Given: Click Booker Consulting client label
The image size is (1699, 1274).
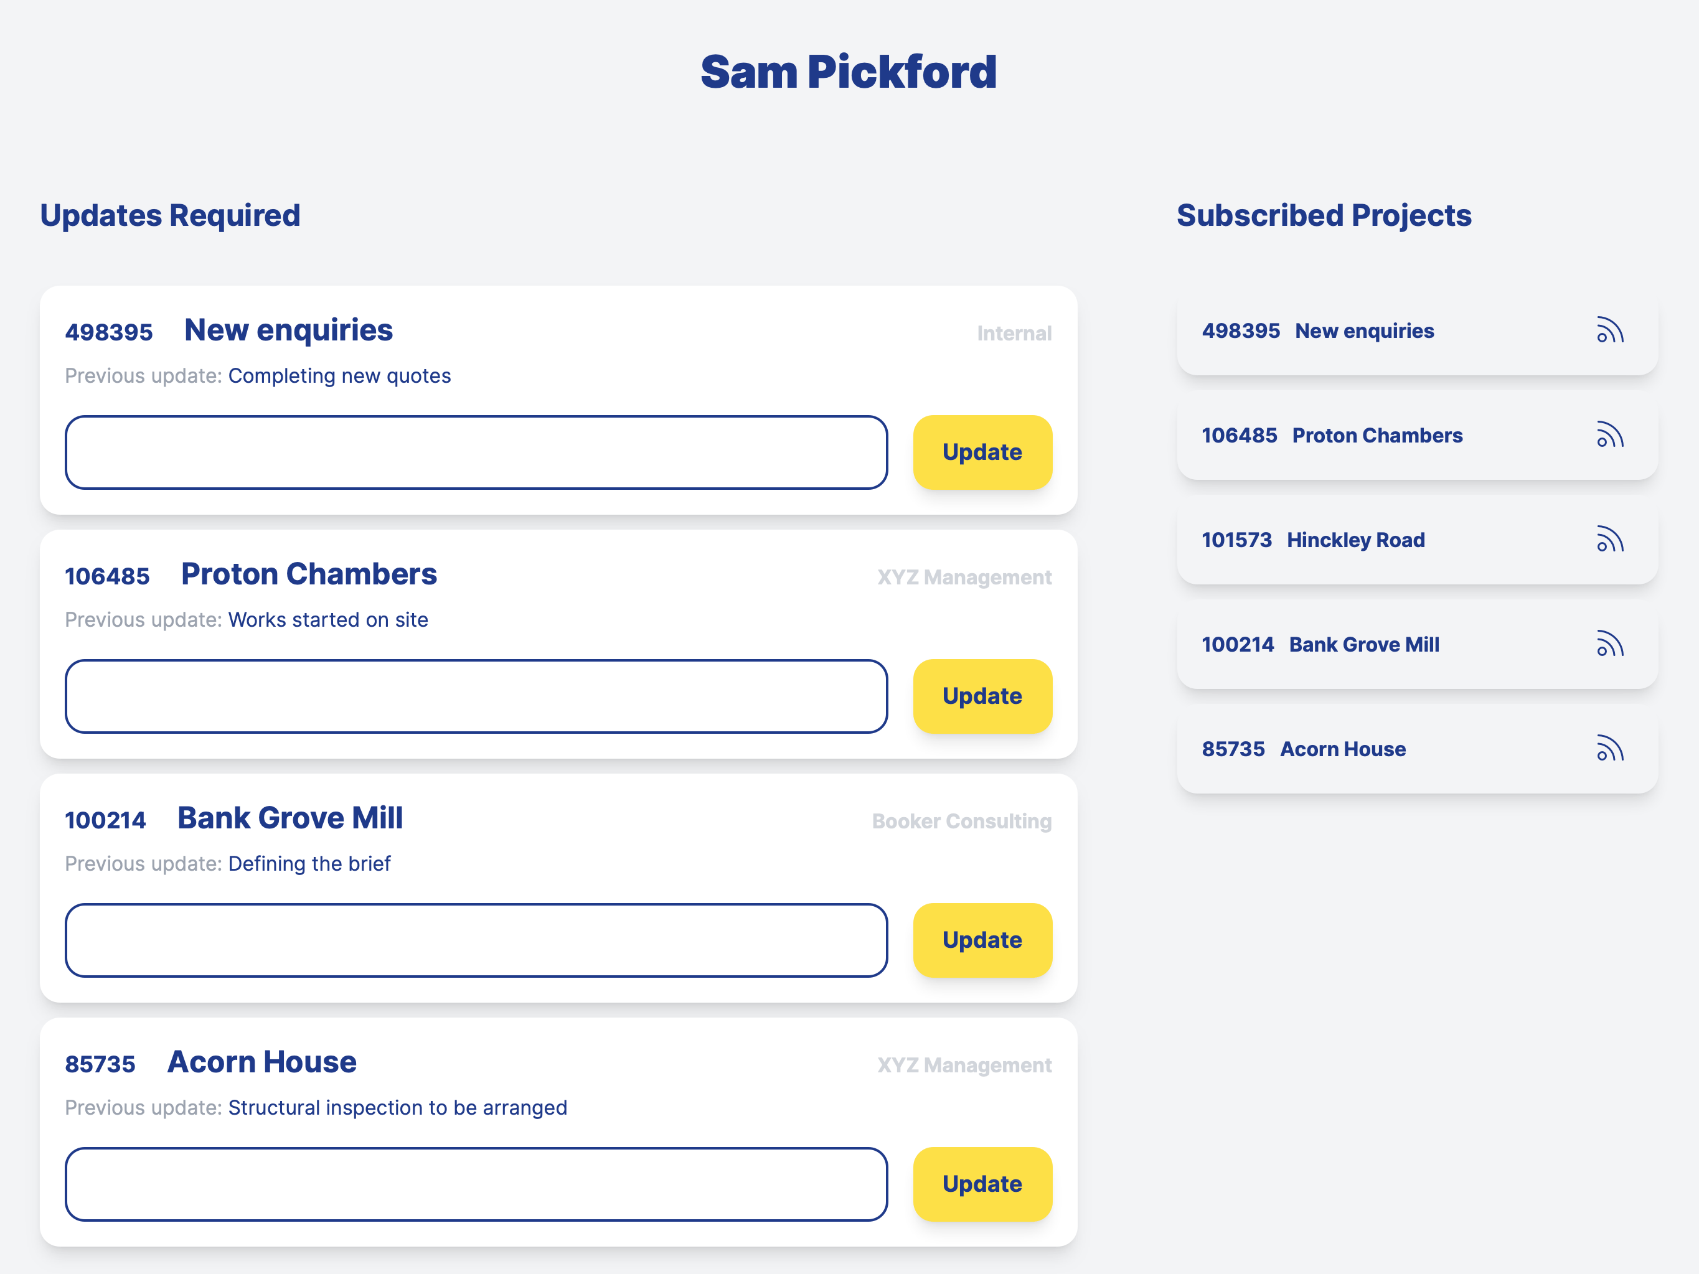Looking at the screenshot, I should (x=961, y=821).
